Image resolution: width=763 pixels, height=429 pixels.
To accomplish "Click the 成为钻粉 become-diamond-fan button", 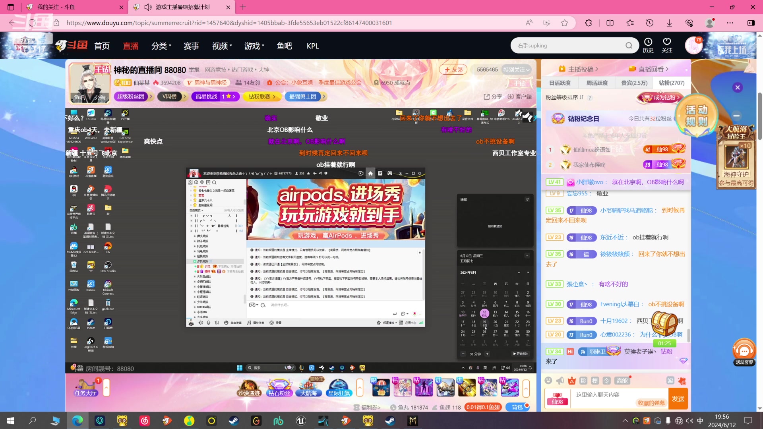I will pyautogui.click(x=660, y=97).
